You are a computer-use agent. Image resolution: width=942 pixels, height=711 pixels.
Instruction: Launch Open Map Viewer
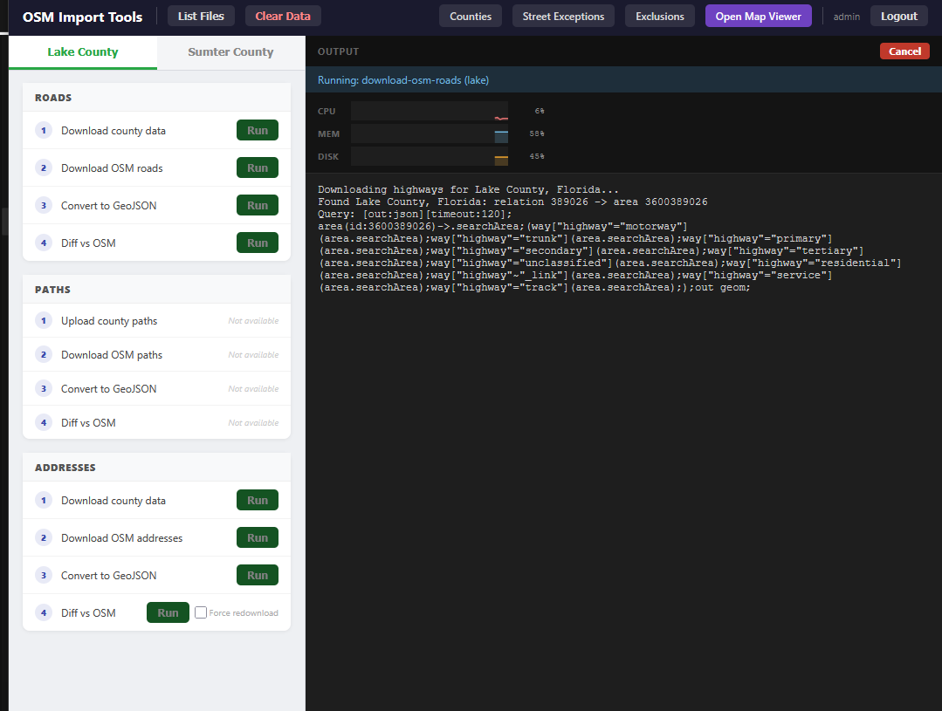tap(758, 17)
